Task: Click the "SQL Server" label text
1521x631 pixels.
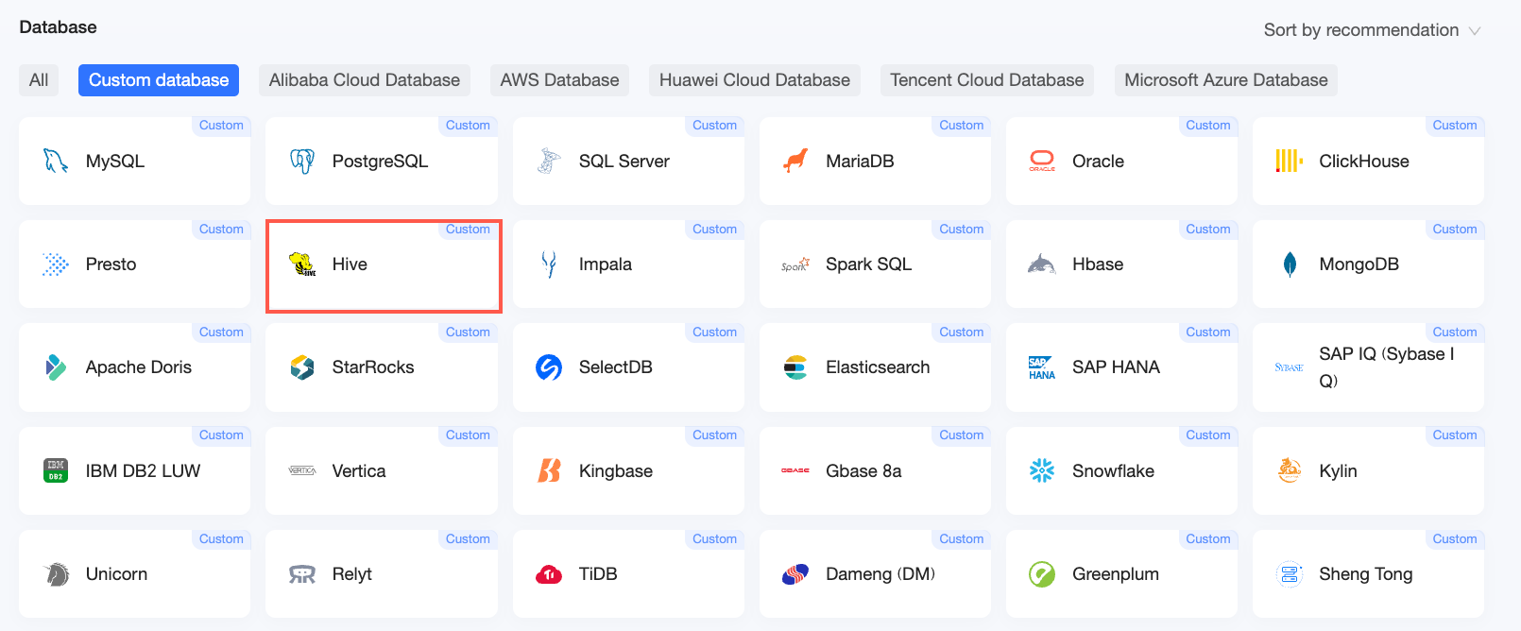Action: (x=624, y=162)
